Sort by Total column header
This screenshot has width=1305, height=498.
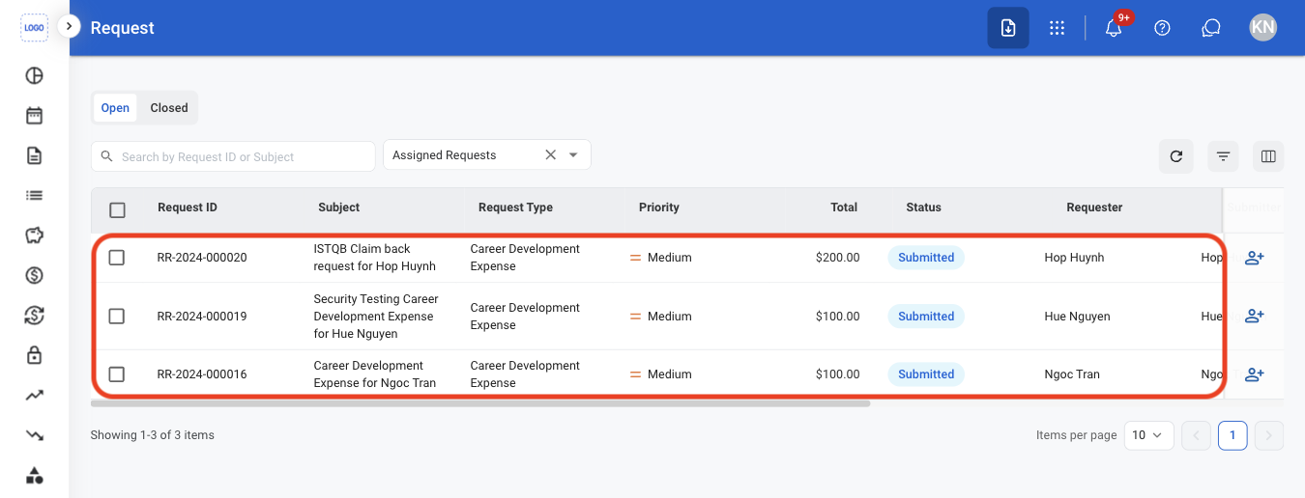[x=844, y=207]
